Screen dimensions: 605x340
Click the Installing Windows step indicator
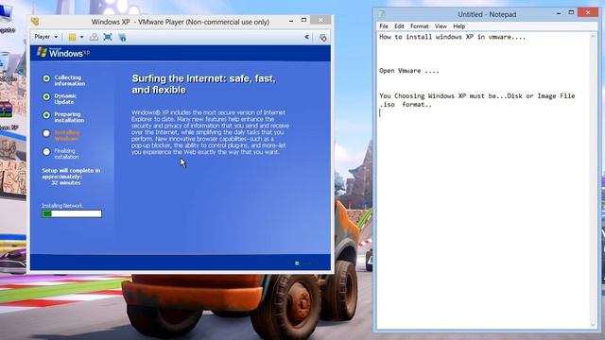pos(46,133)
